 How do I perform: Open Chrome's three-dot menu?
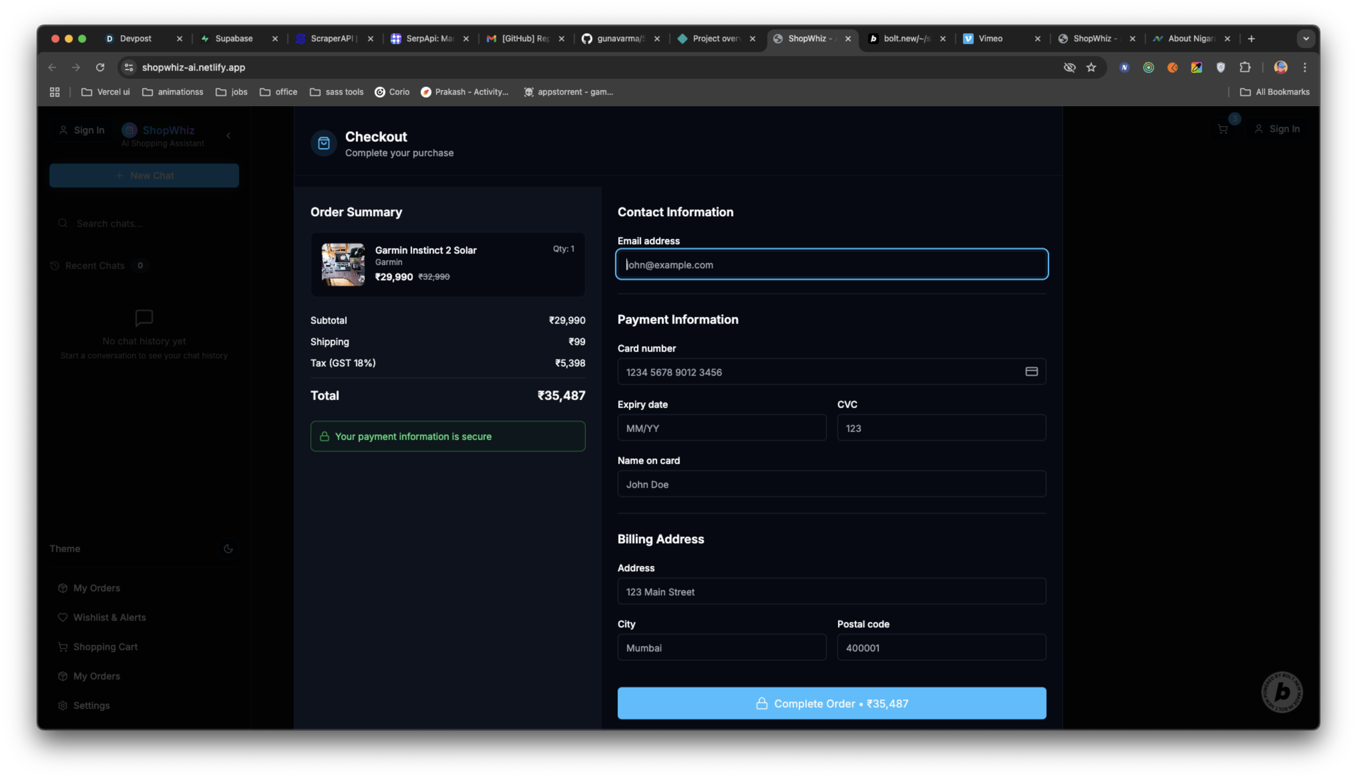click(x=1305, y=67)
